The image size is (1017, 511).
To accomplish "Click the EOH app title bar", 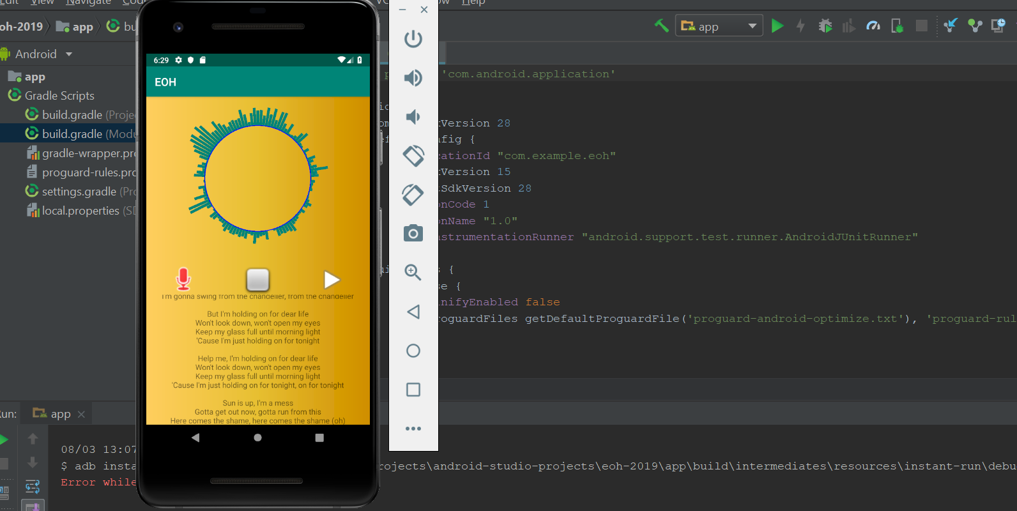I will tap(258, 82).
